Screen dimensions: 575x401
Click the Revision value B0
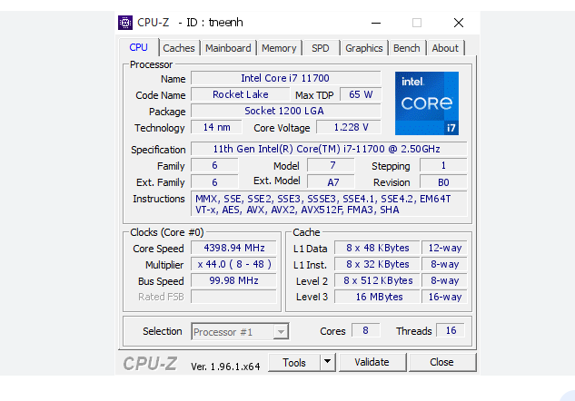pyautogui.click(x=443, y=182)
